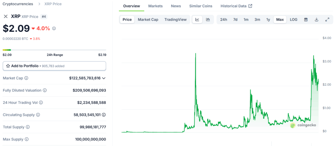Switch to candlestick chart view icon

click(208, 20)
